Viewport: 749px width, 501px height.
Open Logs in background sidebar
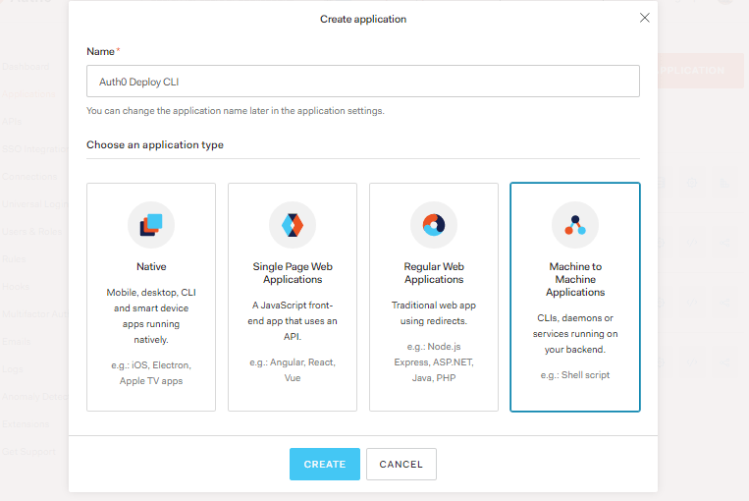pyautogui.click(x=13, y=369)
